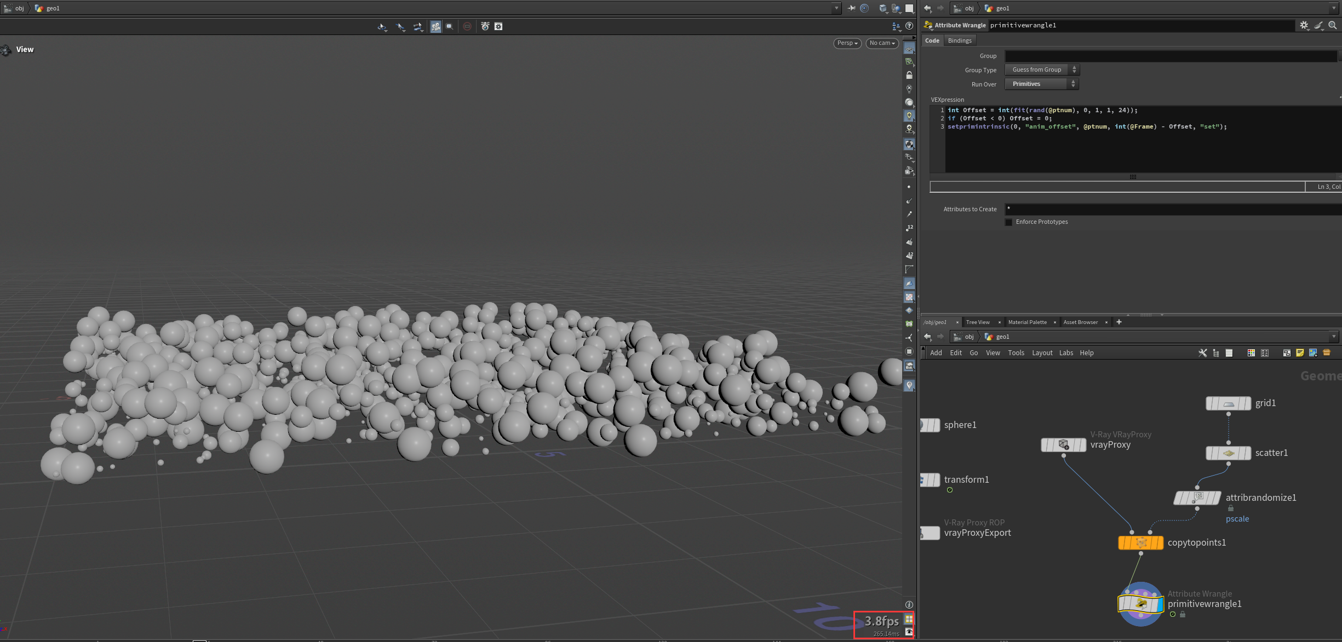Select the sphere1 node
This screenshot has width=1342, height=642.
click(930, 425)
